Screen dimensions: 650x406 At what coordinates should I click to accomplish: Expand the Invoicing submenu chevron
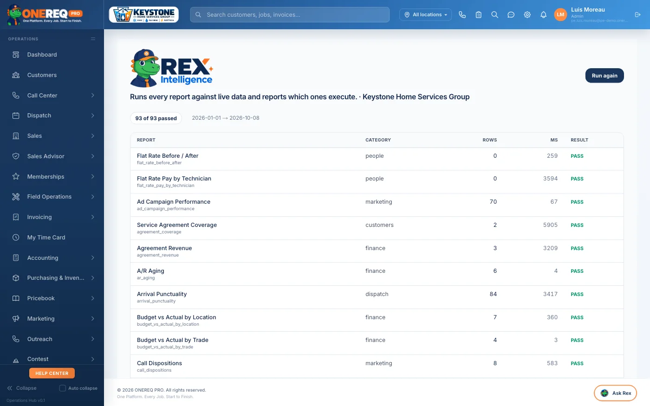pyautogui.click(x=93, y=217)
